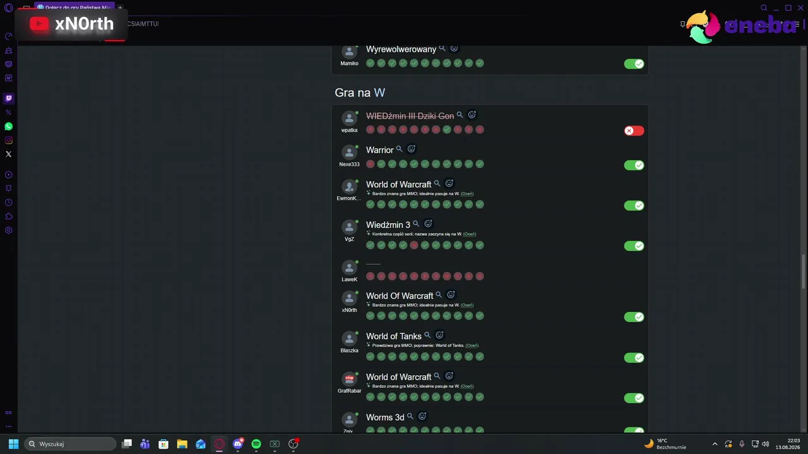The image size is (808, 454).
Task: Click the Worms 3d answer text
Action: [385, 417]
